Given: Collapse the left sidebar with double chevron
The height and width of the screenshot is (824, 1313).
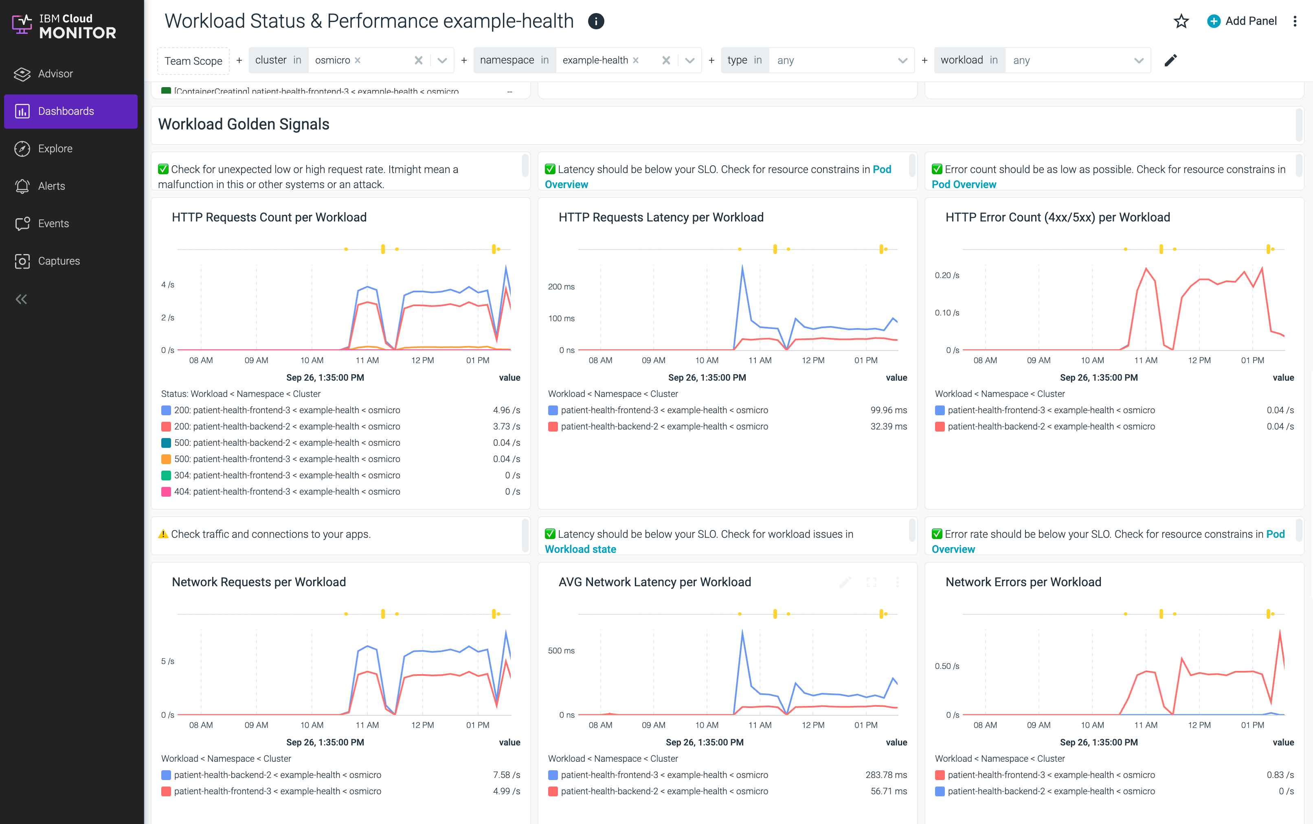Looking at the screenshot, I should (x=22, y=299).
